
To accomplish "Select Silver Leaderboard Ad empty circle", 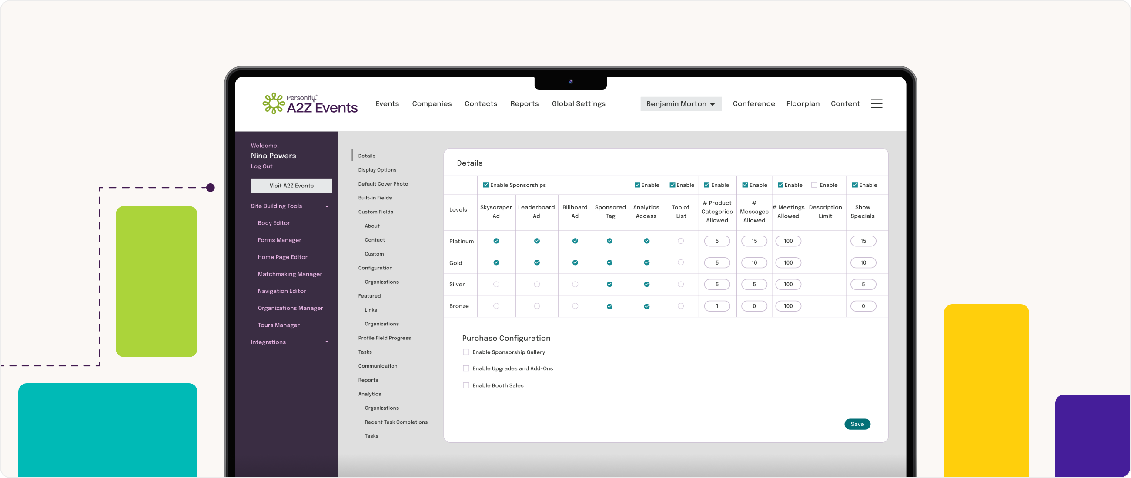I will click(536, 284).
